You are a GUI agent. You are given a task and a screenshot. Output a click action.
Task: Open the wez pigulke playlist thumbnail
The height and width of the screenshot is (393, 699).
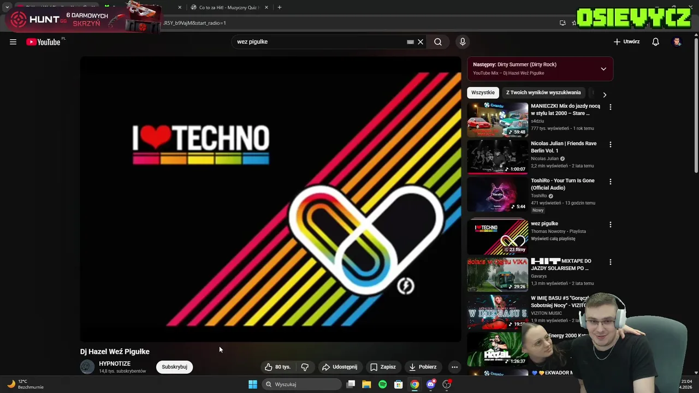click(497, 237)
